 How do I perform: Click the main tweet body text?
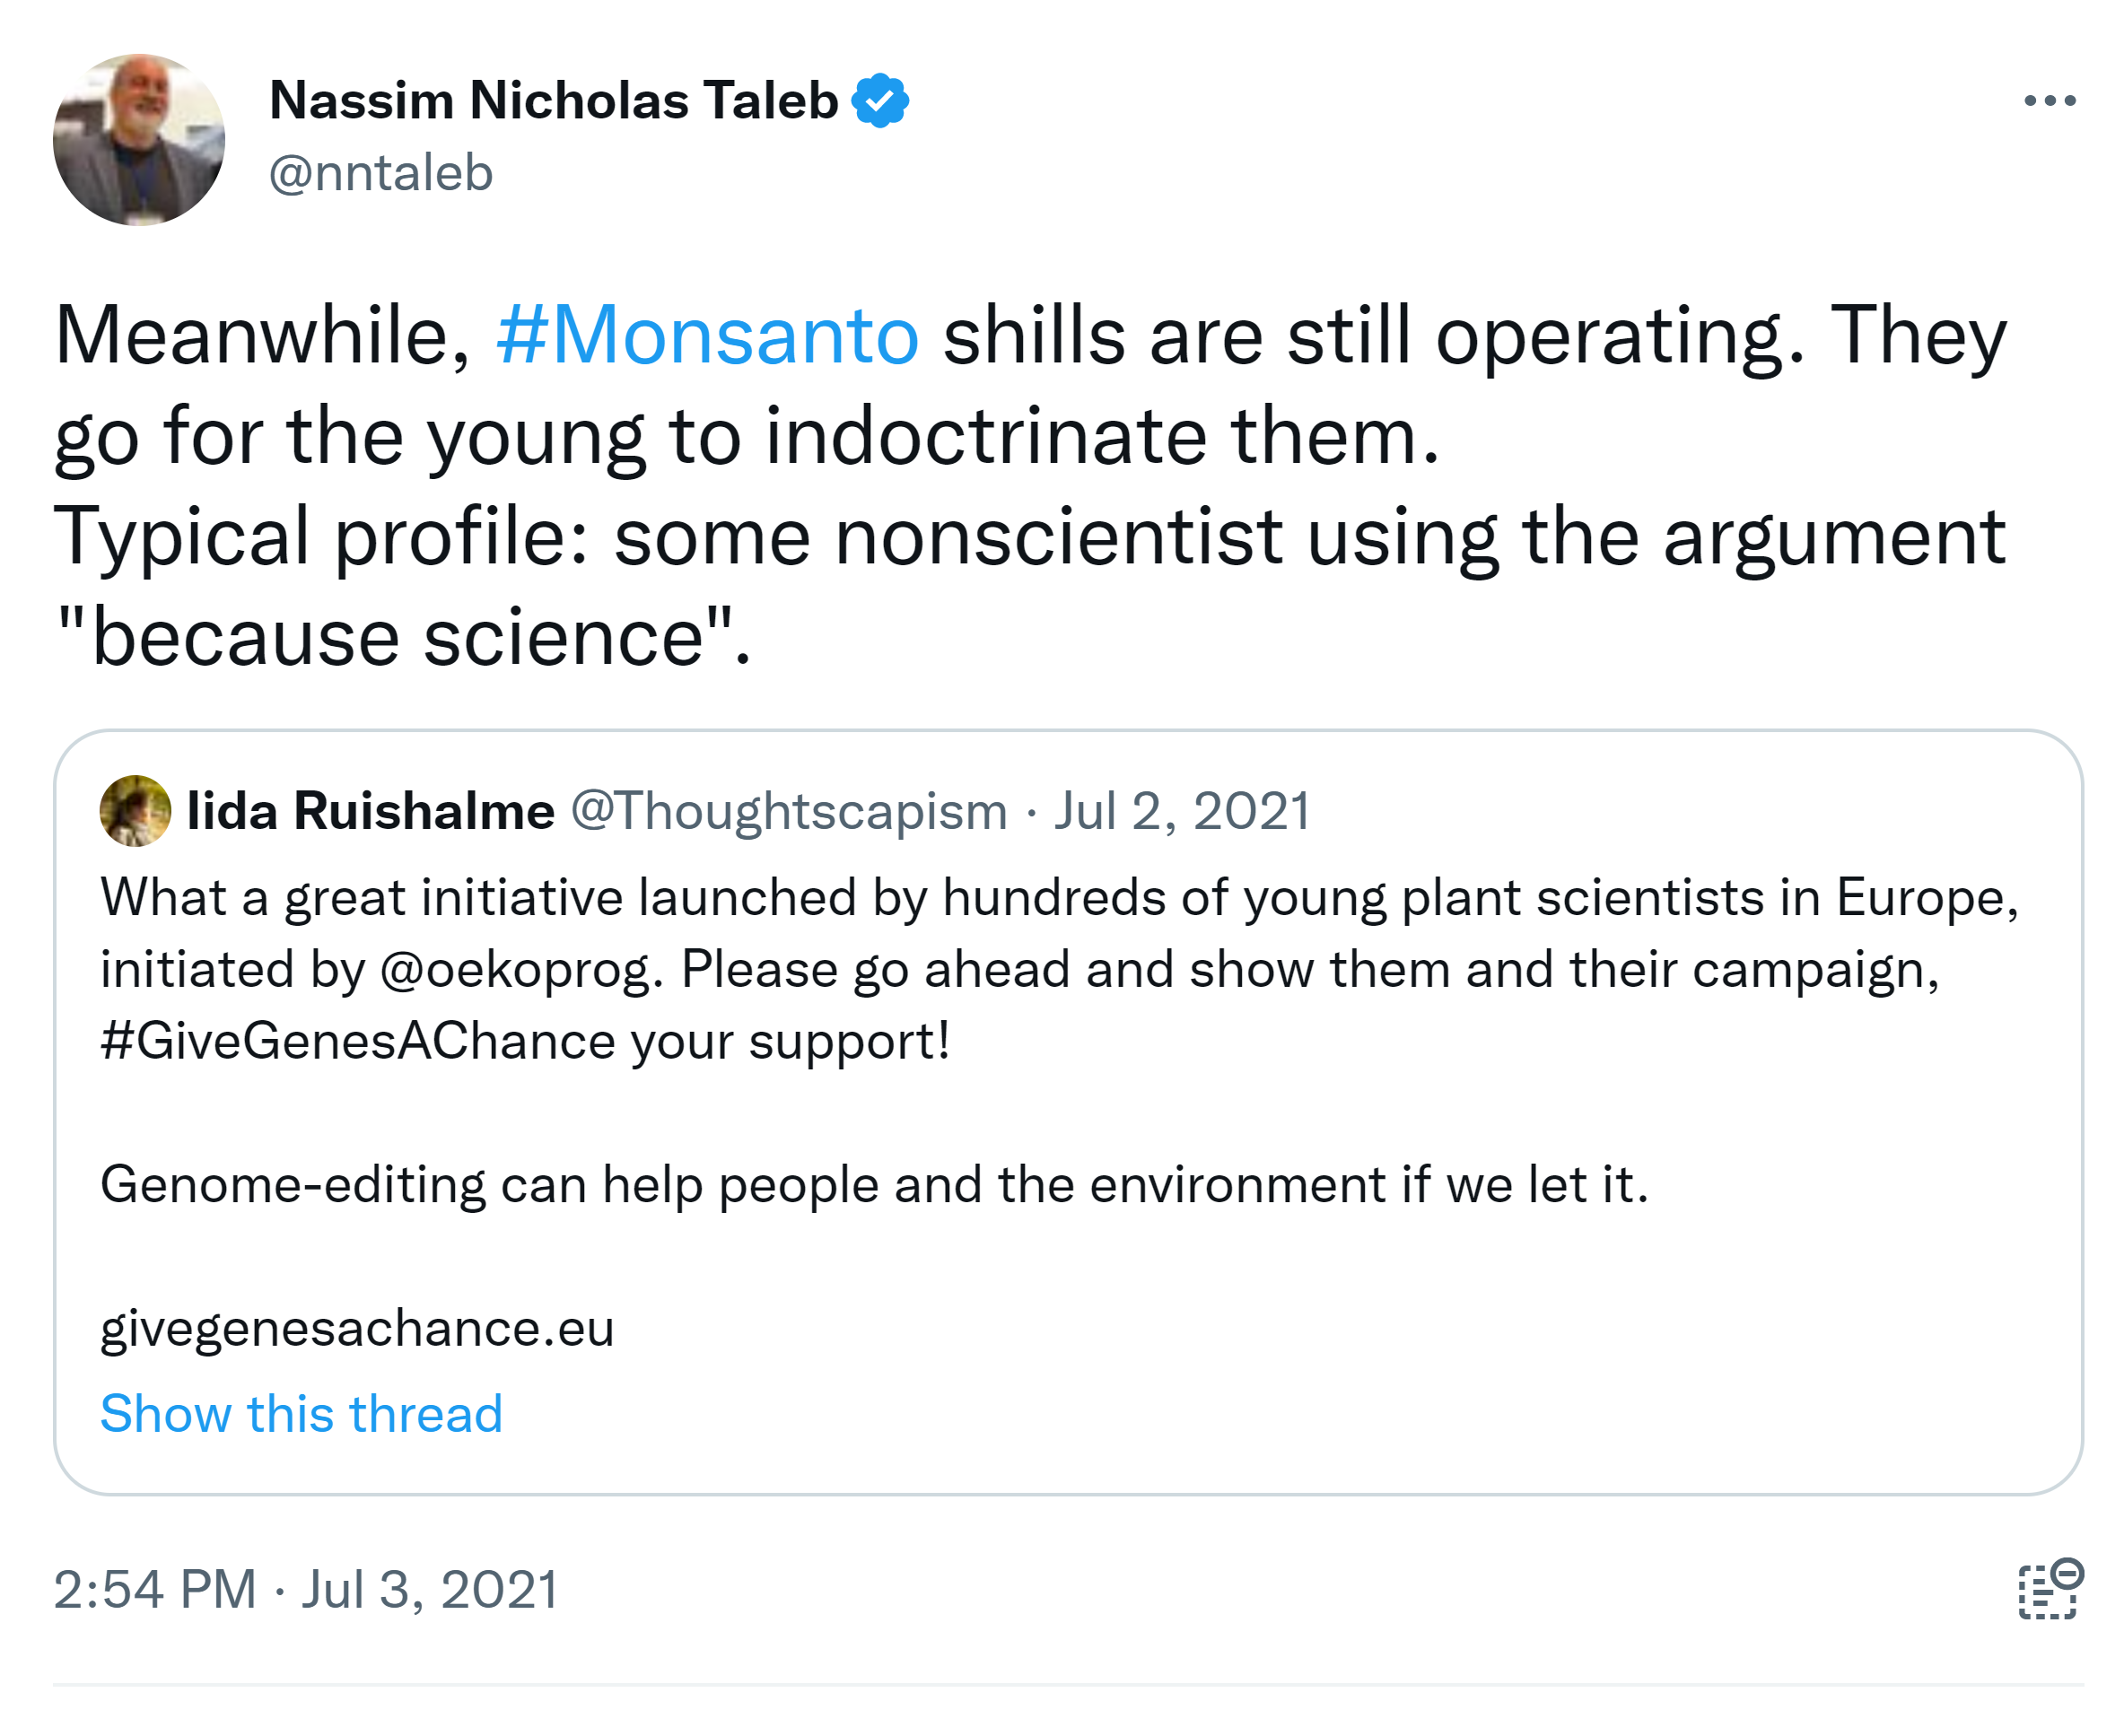click(x=1030, y=437)
